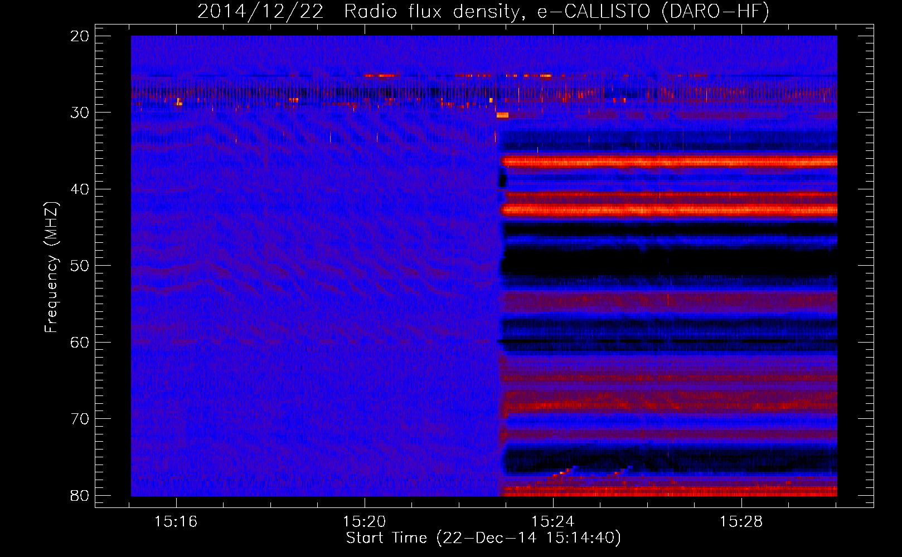This screenshot has width=902, height=557.
Task: Click the time tick label 15:28
Action: tap(741, 522)
